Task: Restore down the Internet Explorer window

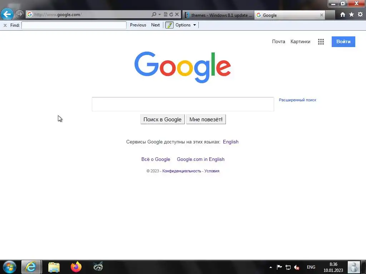Action: (x=343, y=4)
